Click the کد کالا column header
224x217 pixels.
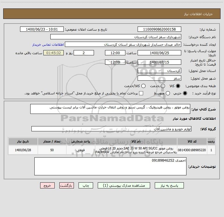(x=192, y=141)
